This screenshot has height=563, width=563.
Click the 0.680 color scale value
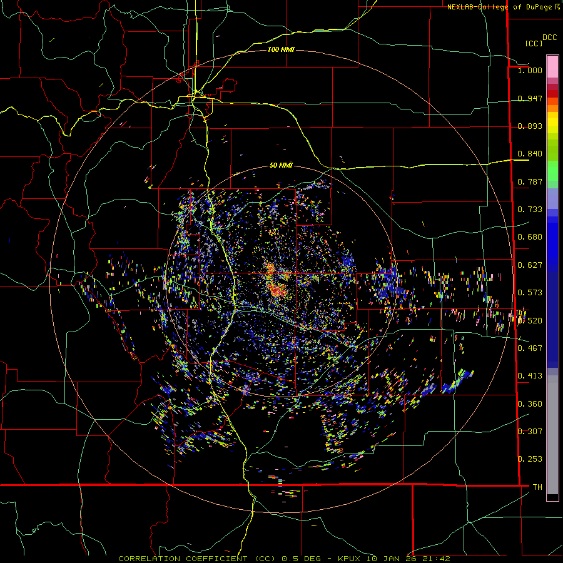pos(530,237)
